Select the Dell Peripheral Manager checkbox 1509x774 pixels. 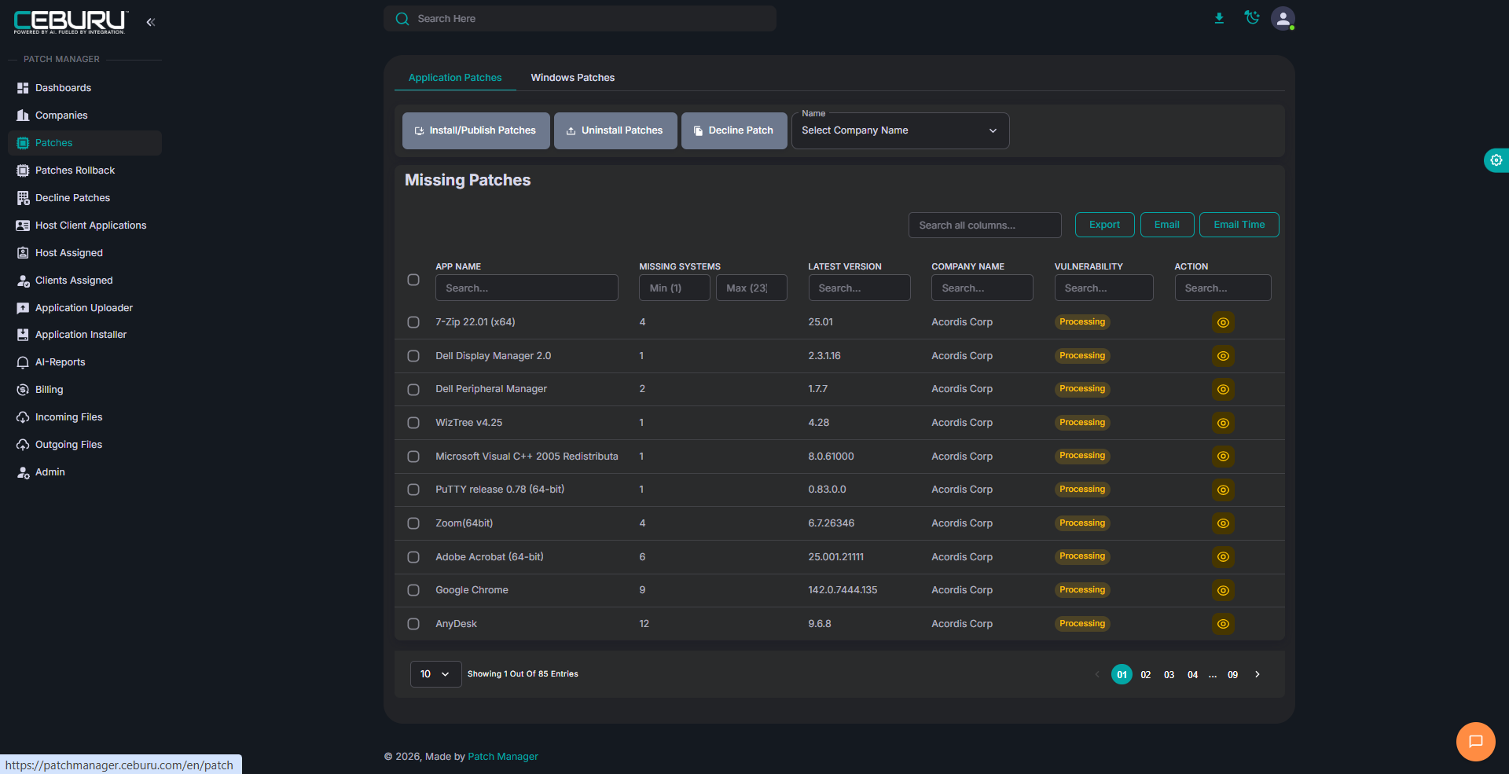pyautogui.click(x=413, y=389)
